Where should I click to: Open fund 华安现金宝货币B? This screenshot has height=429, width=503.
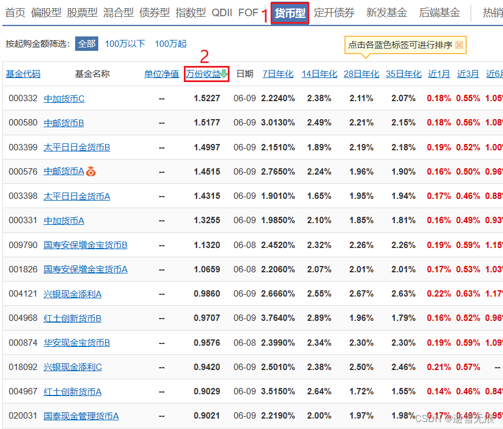[x=77, y=343]
